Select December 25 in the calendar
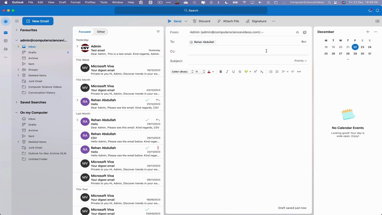The image size is (382, 215). point(326,54)
